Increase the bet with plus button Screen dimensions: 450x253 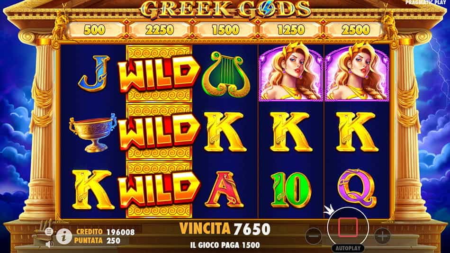tap(382, 236)
